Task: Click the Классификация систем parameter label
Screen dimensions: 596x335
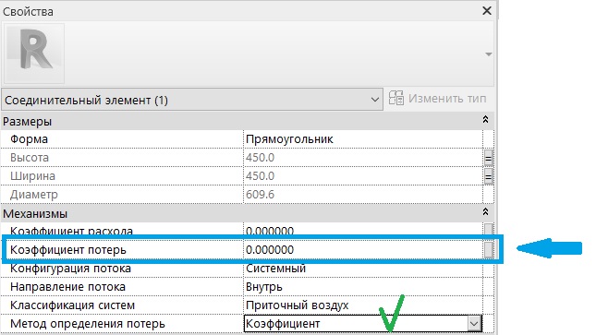Action: 72,305
